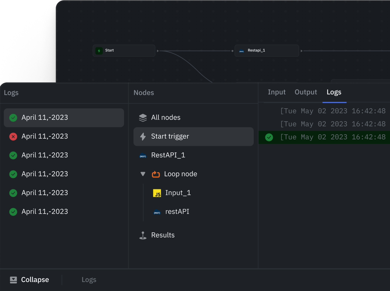390x291 pixels.
Task: Click the All nodes layers icon
Action: [x=143, y=118]
